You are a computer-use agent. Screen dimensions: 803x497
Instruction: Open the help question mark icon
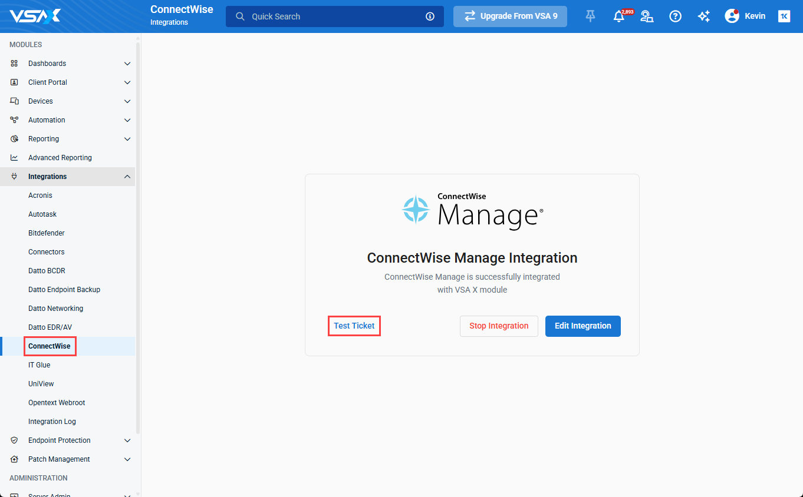(676, 16)
